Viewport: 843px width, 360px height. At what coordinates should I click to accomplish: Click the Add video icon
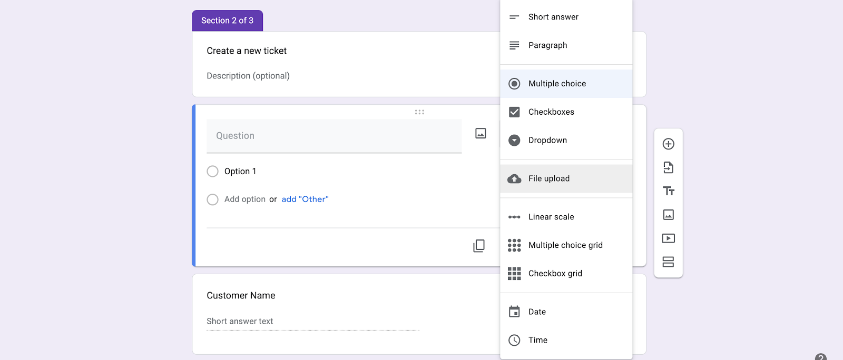click(668, 238)
